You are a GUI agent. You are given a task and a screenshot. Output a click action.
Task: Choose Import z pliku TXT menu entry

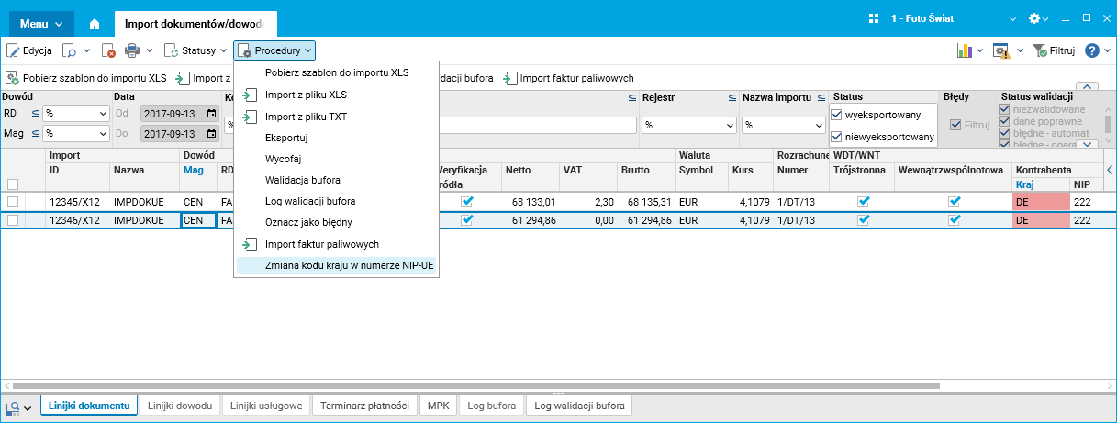click(x=337, y=117)
